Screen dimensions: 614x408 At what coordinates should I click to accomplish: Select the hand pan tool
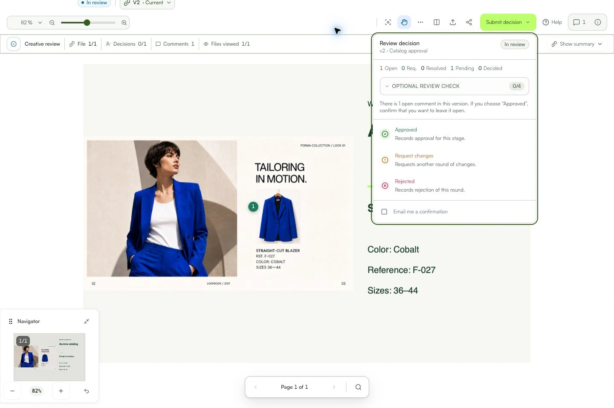click(x=404, y=22)
